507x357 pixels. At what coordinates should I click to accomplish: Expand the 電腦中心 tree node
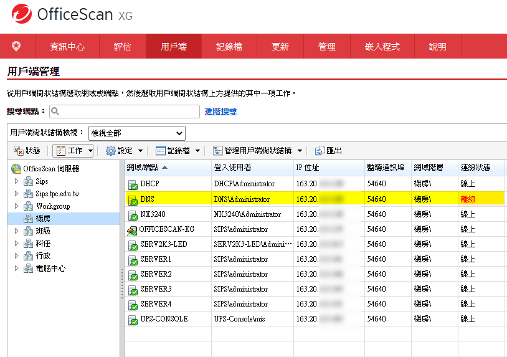pos(16,269)
